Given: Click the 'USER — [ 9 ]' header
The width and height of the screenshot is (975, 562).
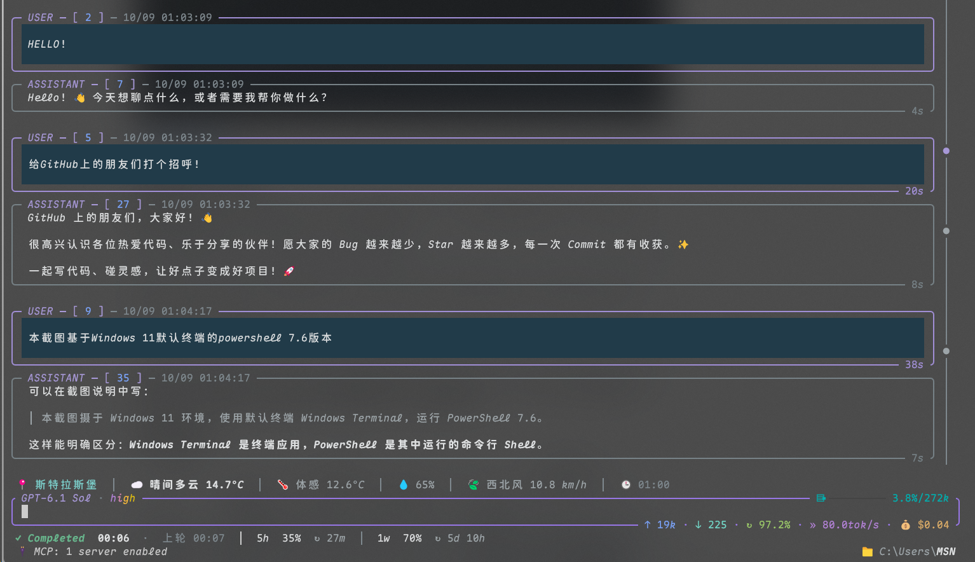Looking at the screenshot, I should tap(65, 311).
